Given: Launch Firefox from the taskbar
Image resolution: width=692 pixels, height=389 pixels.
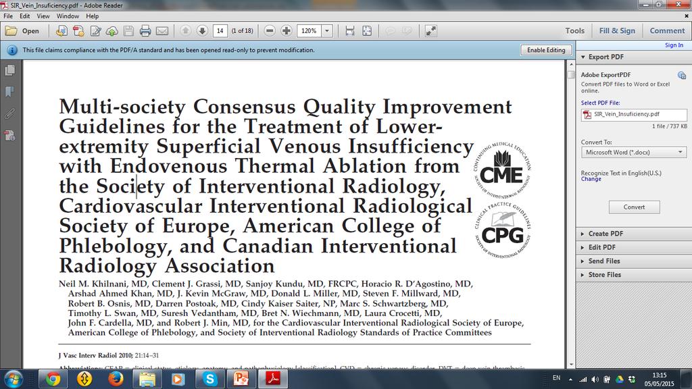Looking at the screenshot, I should (116, 379).
